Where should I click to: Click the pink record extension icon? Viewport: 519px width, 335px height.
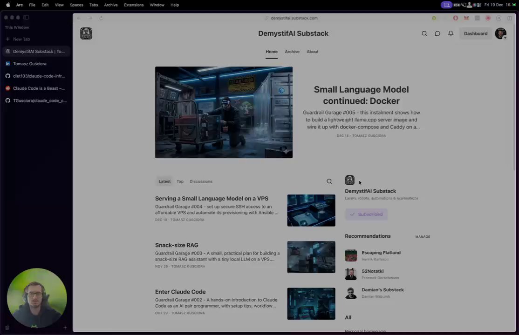pos(488,18)
